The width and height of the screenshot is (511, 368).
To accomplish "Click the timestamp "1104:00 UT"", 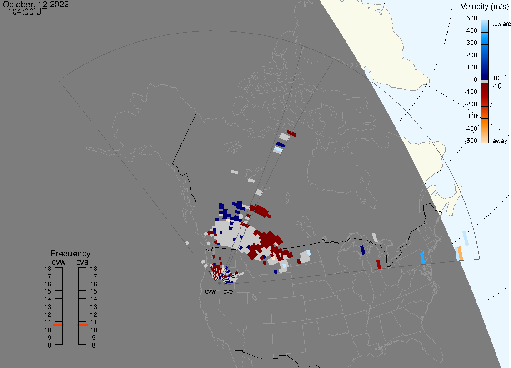I will [x=25, y=12].
